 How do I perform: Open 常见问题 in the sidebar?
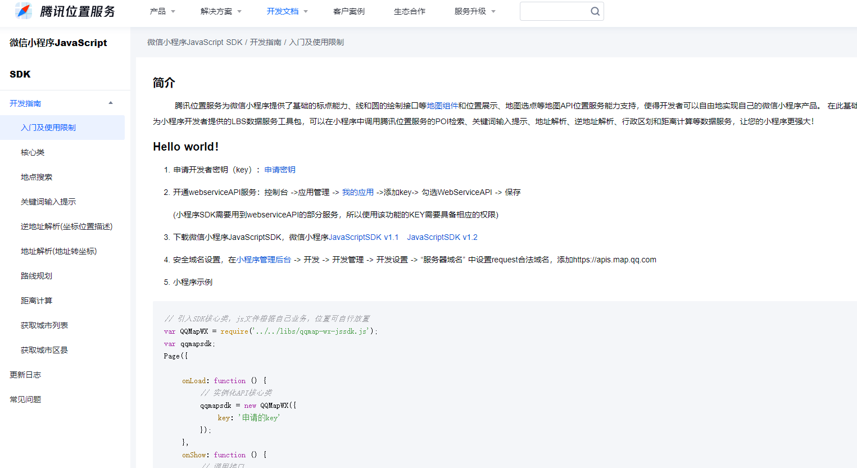[x=25, y=399]
